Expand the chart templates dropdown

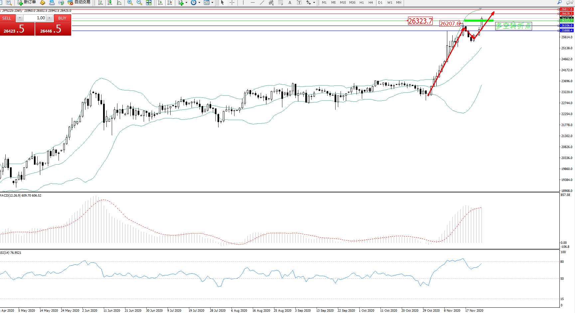click(x=212, y=3)
